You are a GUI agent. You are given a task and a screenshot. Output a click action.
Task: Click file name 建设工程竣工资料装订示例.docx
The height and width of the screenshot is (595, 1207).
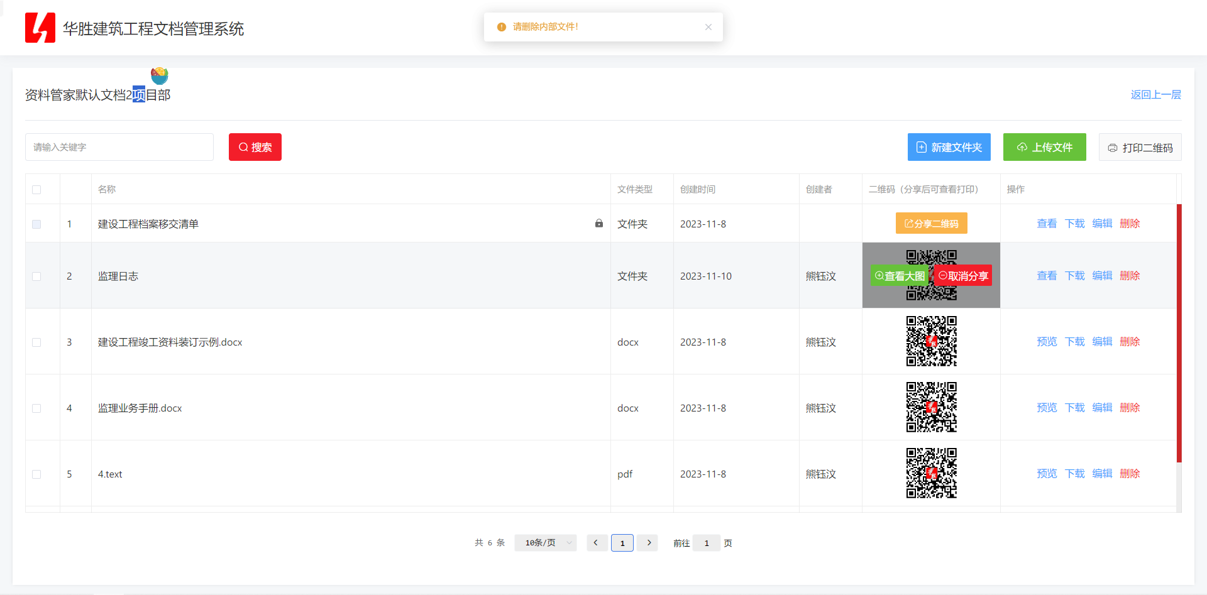(170, 342)
